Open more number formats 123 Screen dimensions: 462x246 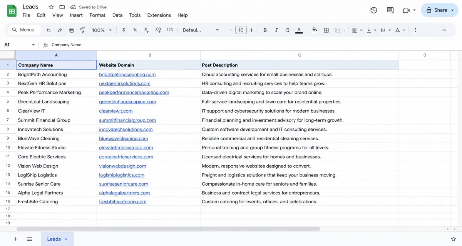[170, 30]
